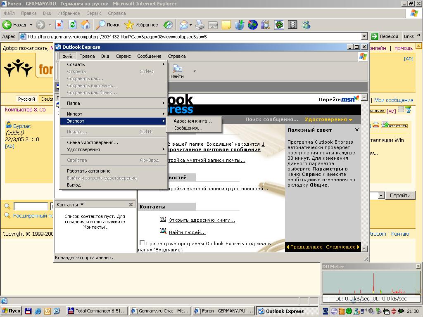Click the Назад back arrow in Internet Explorer
423x317 pixels.
coord(7,25)
